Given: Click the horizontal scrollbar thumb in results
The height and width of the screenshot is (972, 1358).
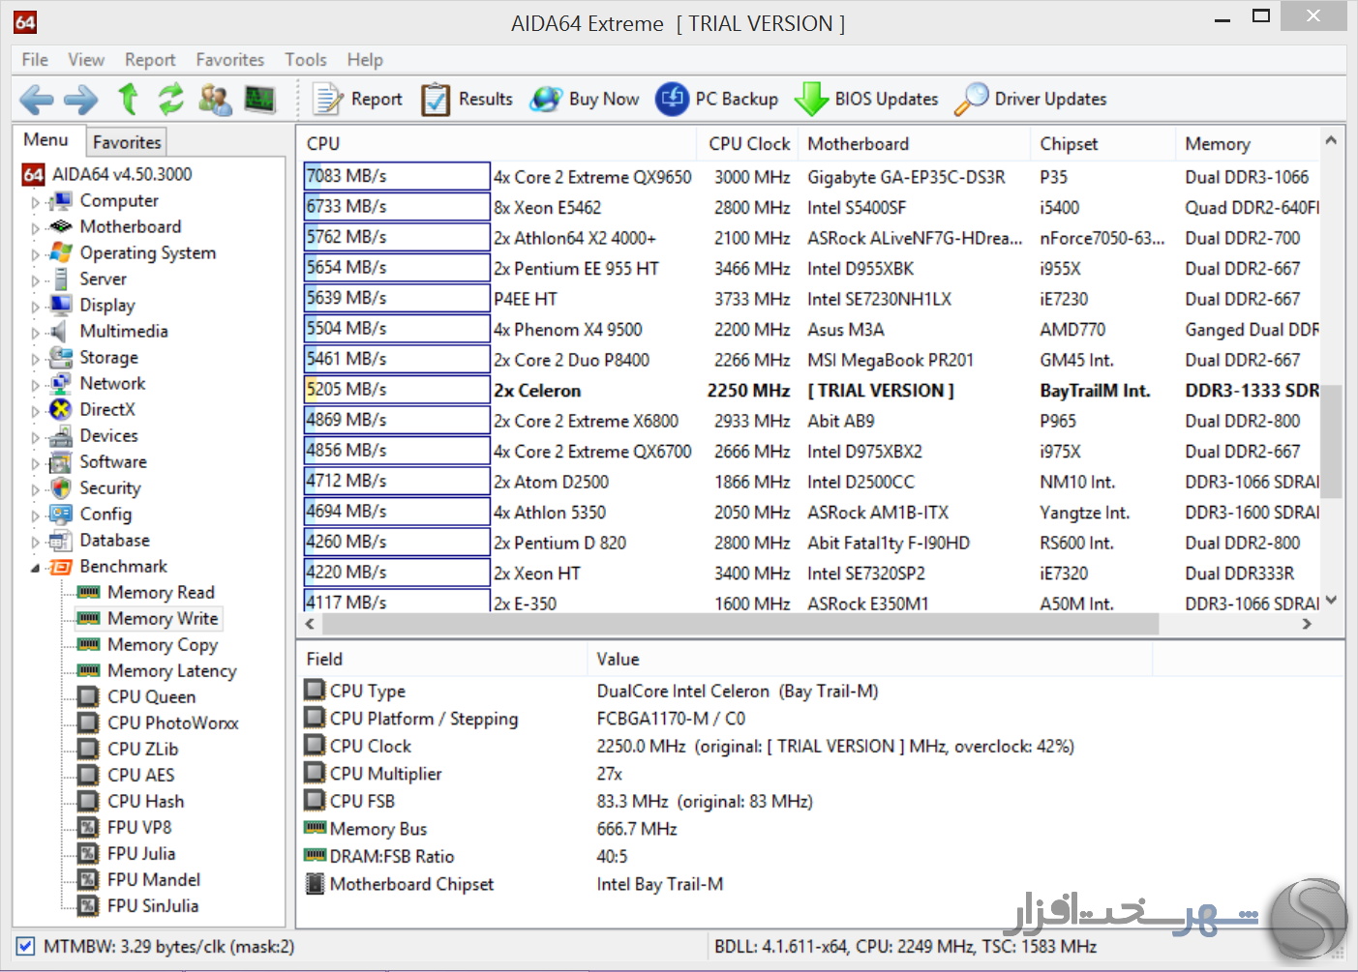Looking at the screenshot, I should [739, 624].
